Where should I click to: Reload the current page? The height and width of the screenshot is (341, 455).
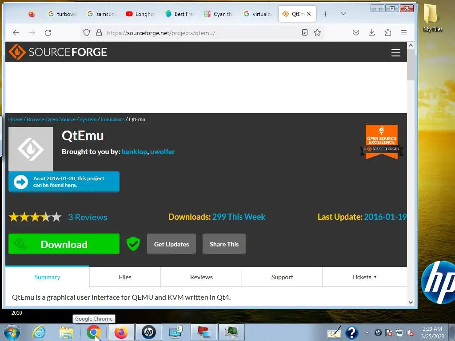click(x=48, y=33)
